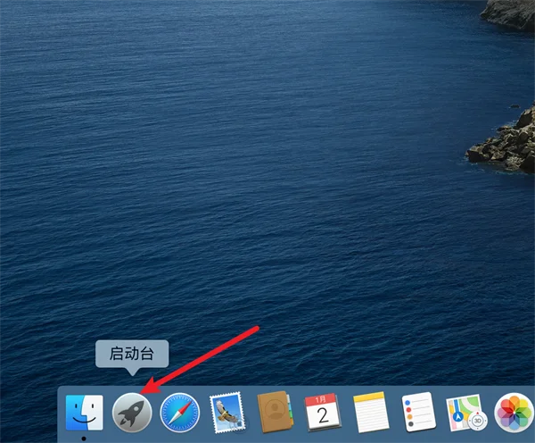Screen dimensions: 535x443
Task: Open Reminders list icon
Action: pos(419,412)
